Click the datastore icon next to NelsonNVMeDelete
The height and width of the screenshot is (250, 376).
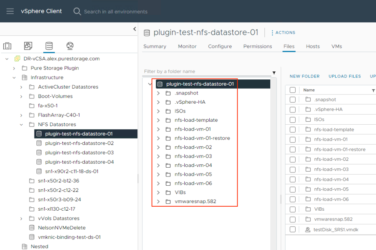pyautogui.click(x=32, y=228)
